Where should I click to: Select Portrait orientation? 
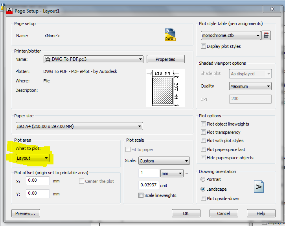(203, 179)
